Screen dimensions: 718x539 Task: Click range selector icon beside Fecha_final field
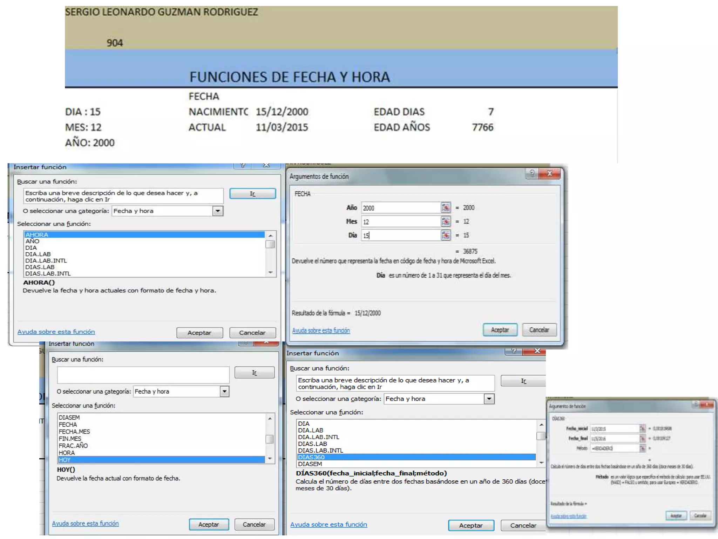click(x=642, y=438)
